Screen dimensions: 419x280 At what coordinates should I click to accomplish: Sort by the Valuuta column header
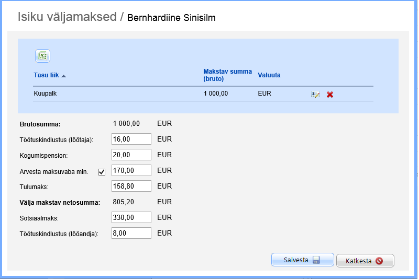click(x=269, y=75)
